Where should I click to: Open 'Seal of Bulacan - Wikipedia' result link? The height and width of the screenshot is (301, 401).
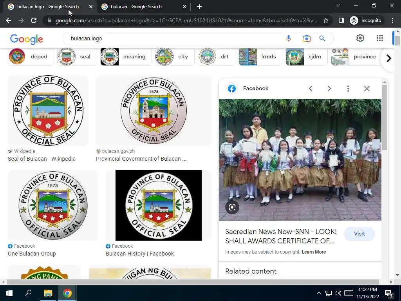(x=42, y=159)
